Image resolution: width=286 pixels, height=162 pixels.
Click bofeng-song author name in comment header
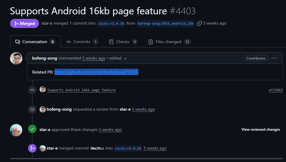[44, 58]
